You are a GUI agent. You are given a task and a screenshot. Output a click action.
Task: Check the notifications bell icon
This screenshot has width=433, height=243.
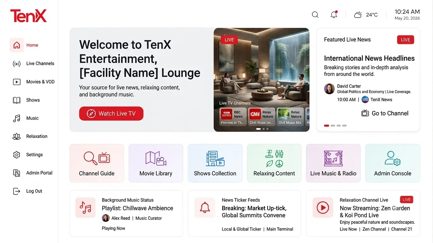(334, 15)
